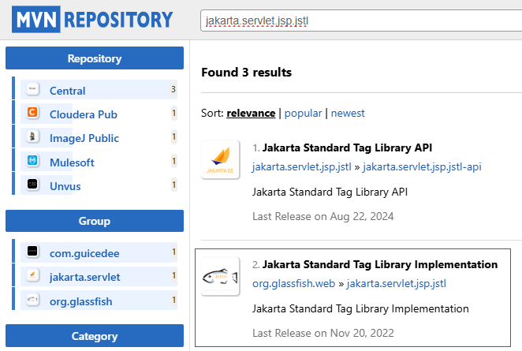522x351 pixels.
Task: Open jakarta.servlet.jsp.jstl group link in result 1
Action: coord(302,166)
